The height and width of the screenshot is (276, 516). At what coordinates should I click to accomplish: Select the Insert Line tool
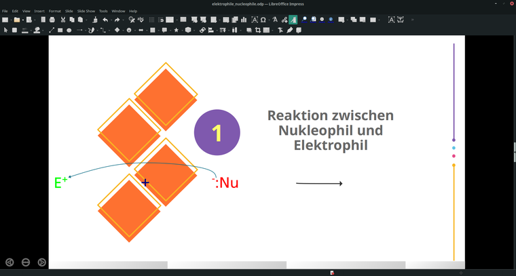pos(52,31)
